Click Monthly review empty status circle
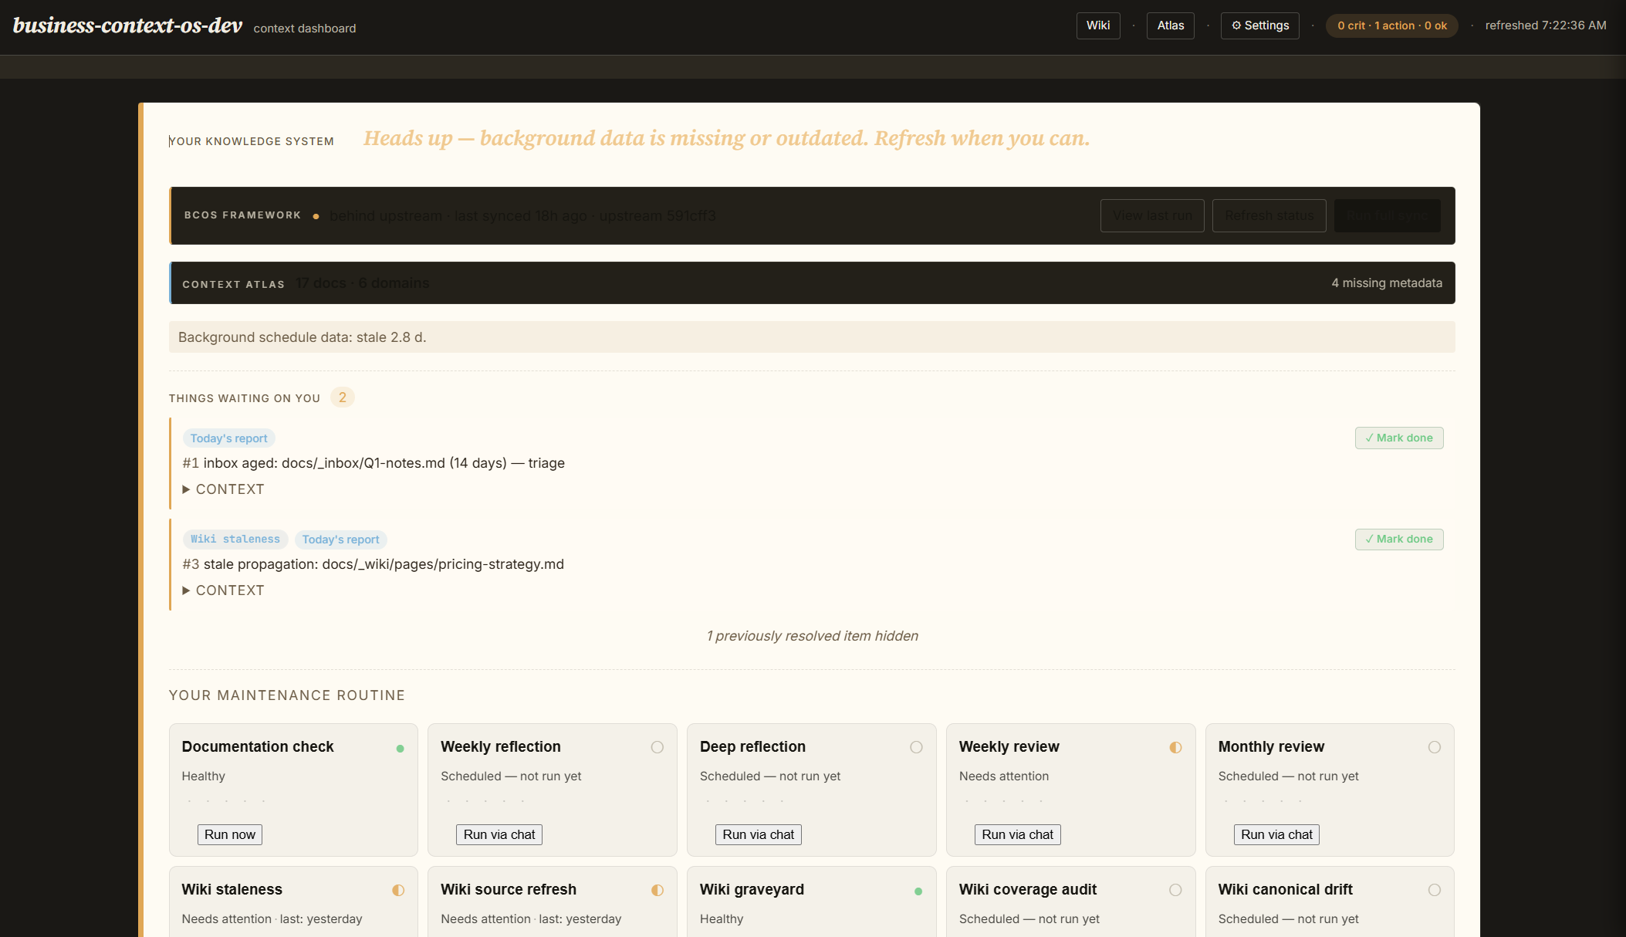1626x937 pixels. (x=1435, y=747)
